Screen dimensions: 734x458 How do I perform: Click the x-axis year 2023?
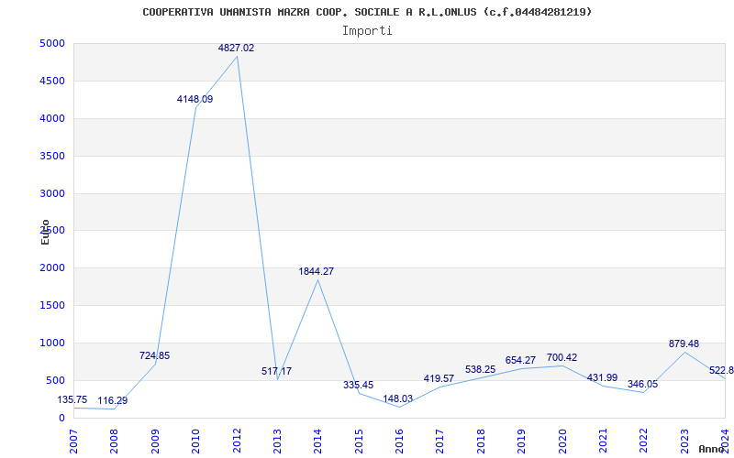click(x=684, y=441)
